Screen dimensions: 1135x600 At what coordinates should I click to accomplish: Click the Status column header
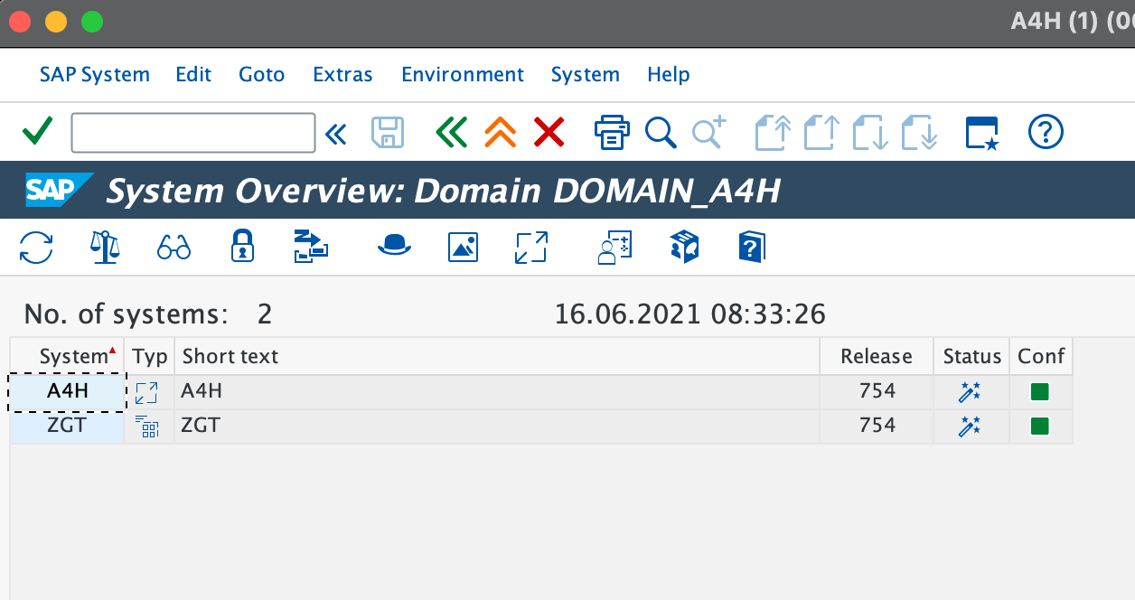click(x=971, y=356)
